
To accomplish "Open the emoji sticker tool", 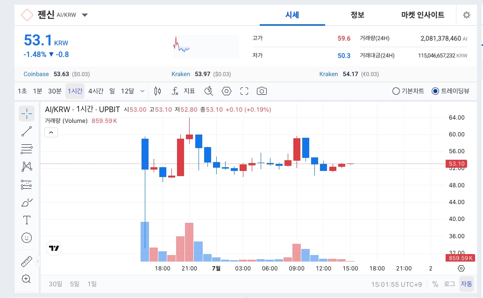I will 27,238.
